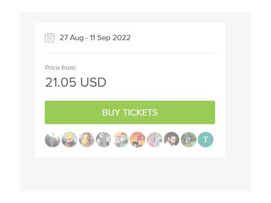
Task: Click the gray background below the ticket card
Action: click(x=130, y=175)
